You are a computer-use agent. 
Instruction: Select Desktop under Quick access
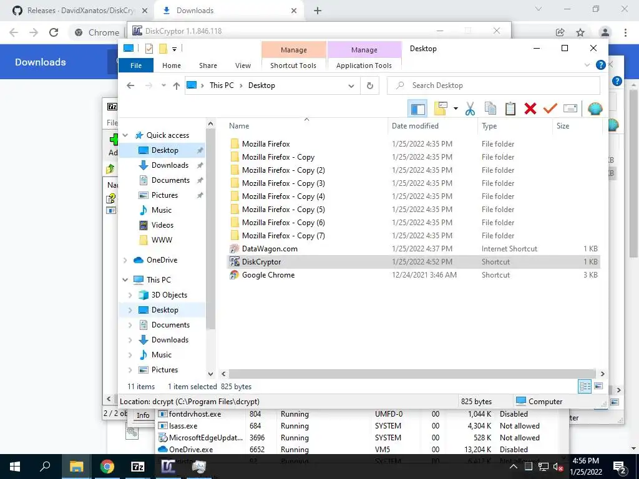[164, 150]
